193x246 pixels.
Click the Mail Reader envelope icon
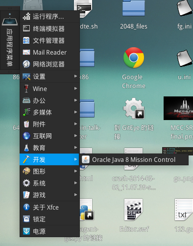pos(26,52)
